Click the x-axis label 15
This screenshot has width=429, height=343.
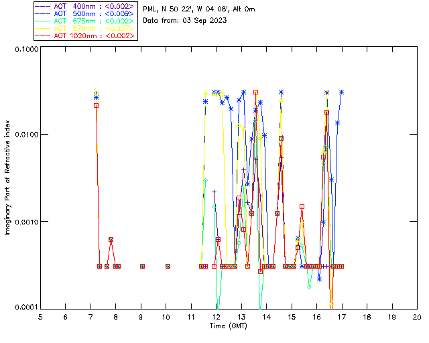[x=292, y=317]
